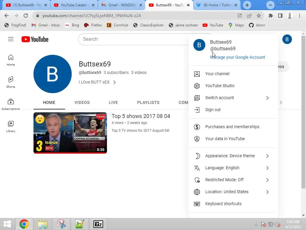Open Shorts in the left sidebar
306x230 pixels.
pyautogui.click(x=11, y=82)
